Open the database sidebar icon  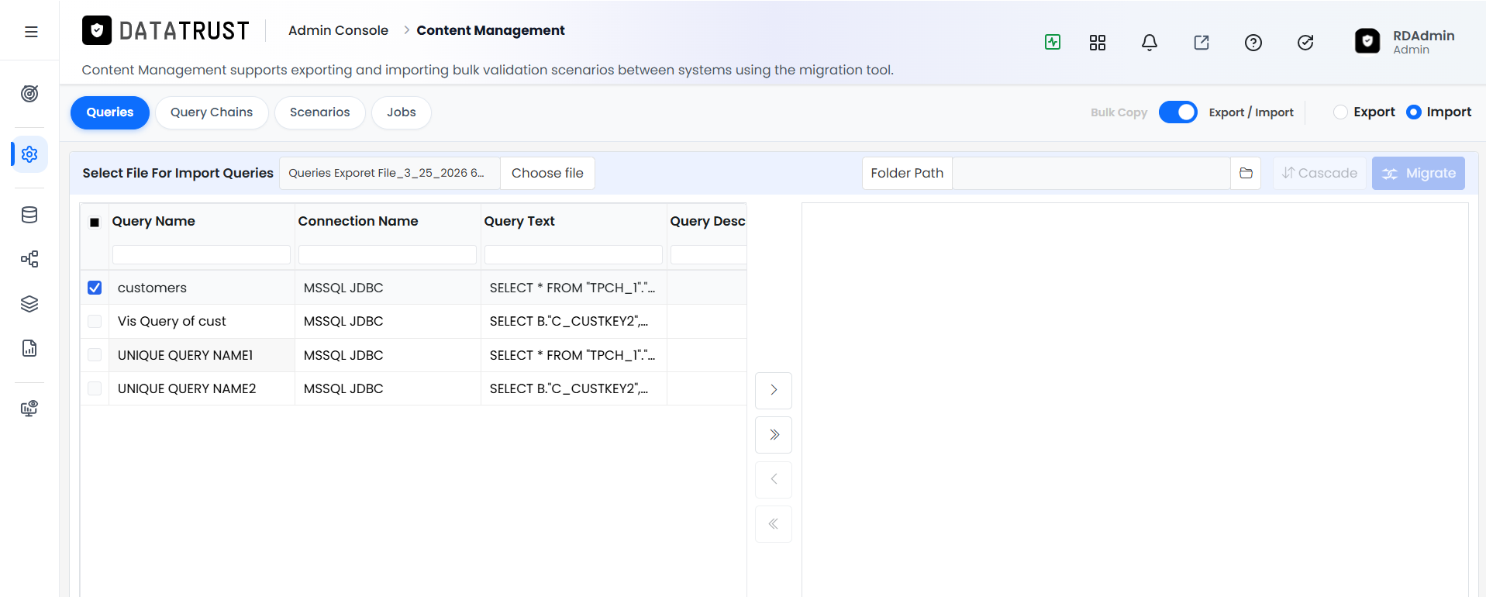click(x=29, y=215)
